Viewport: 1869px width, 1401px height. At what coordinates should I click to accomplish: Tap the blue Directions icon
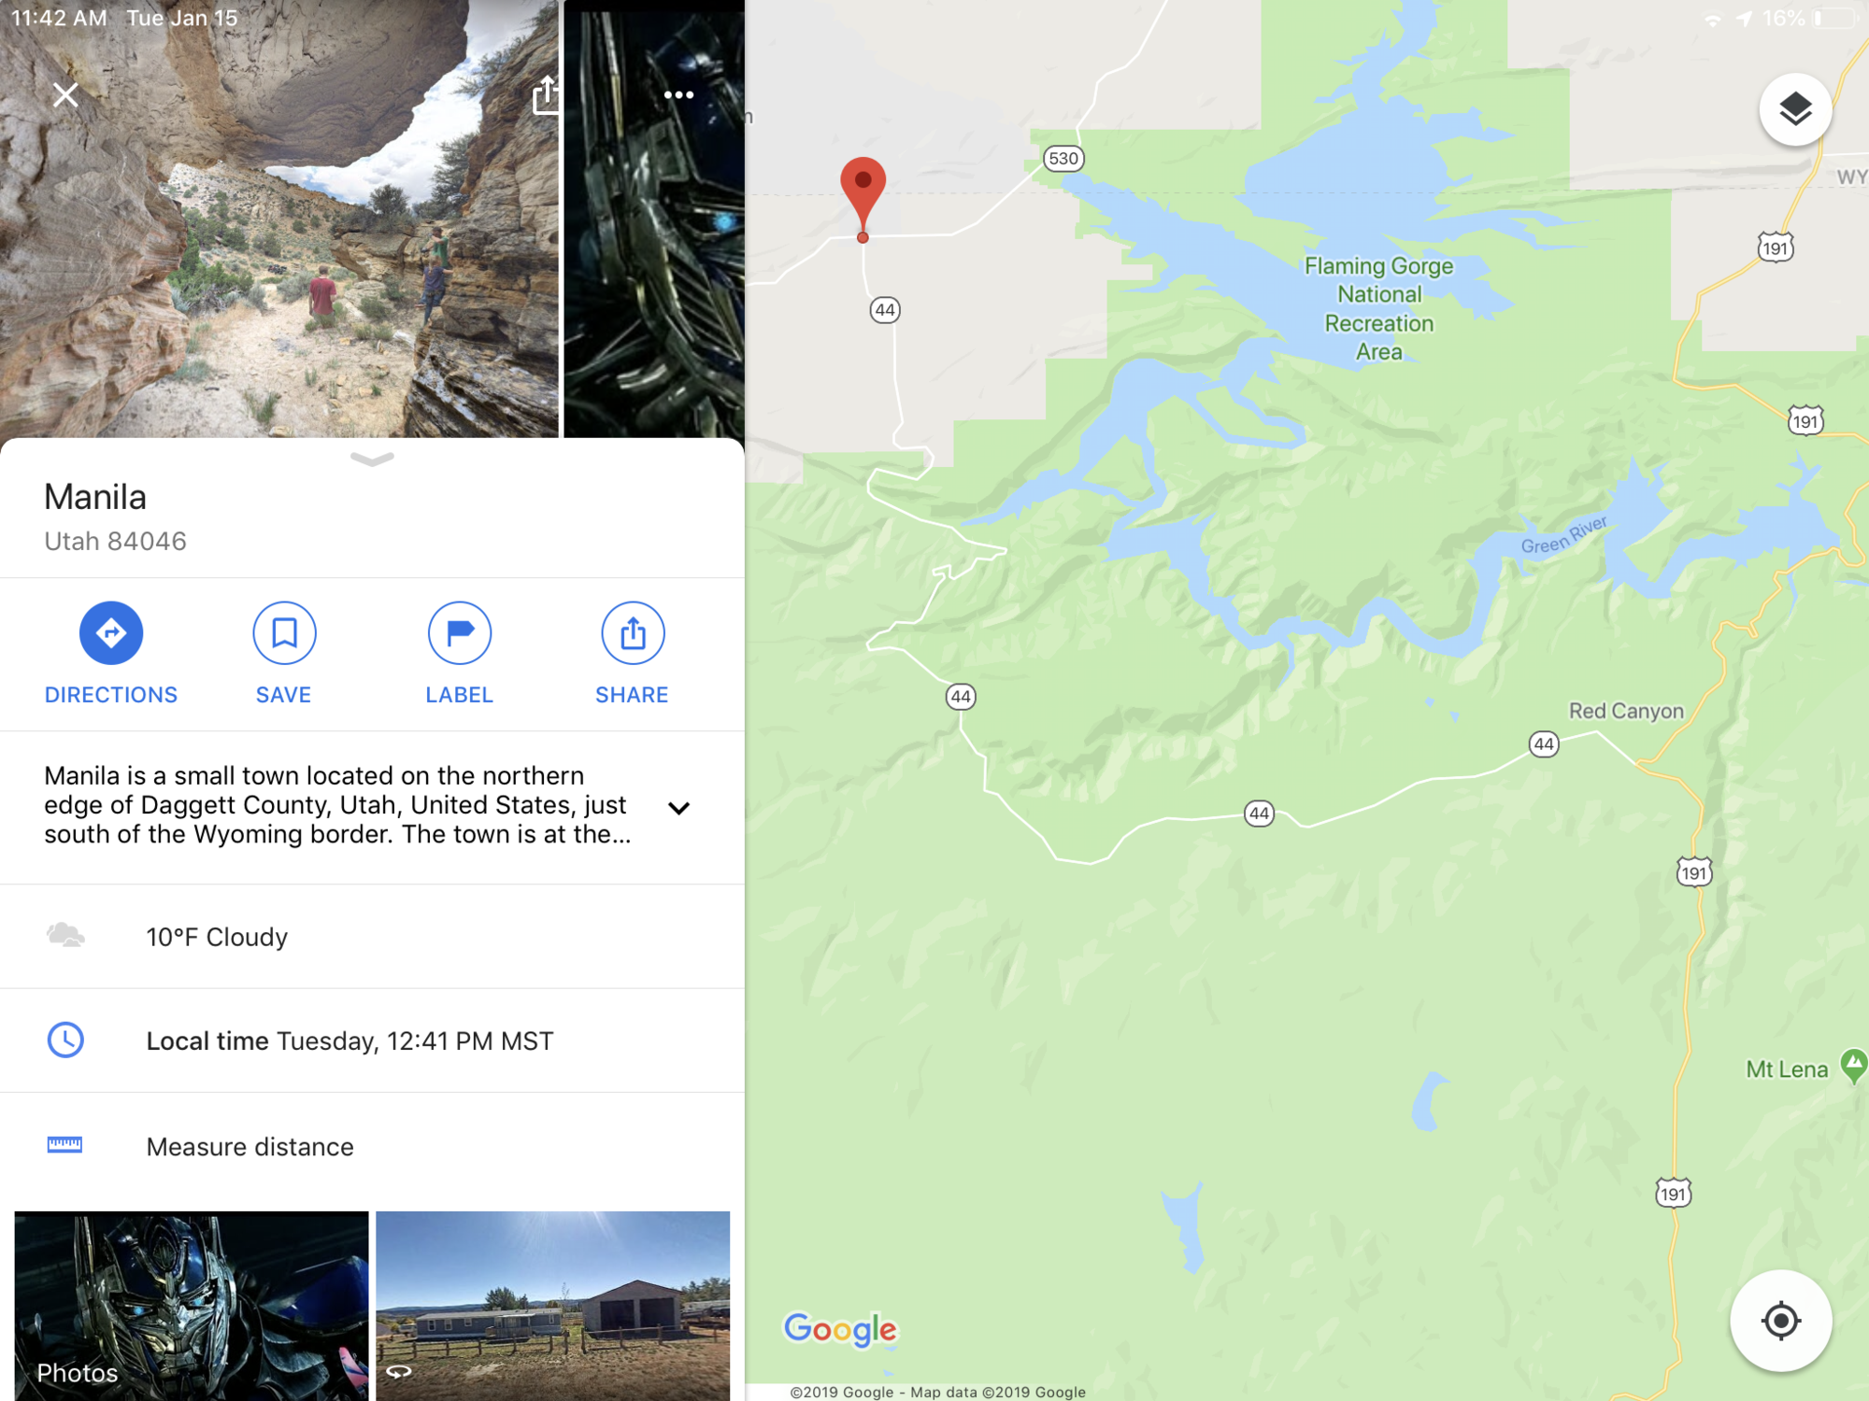pyautogui.click(x=111, y=633)
